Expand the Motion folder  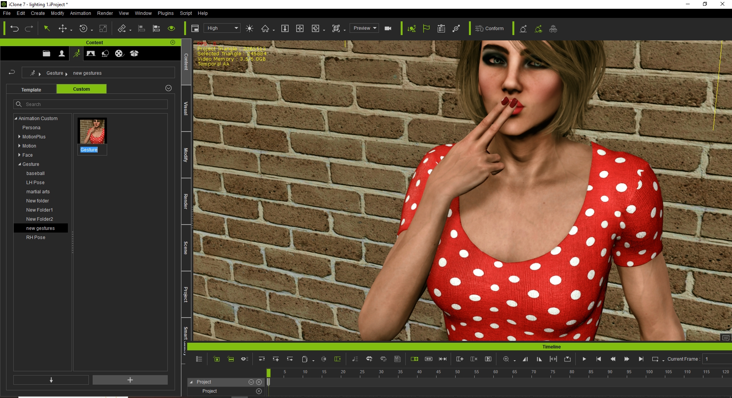click(x=19, y=146)
